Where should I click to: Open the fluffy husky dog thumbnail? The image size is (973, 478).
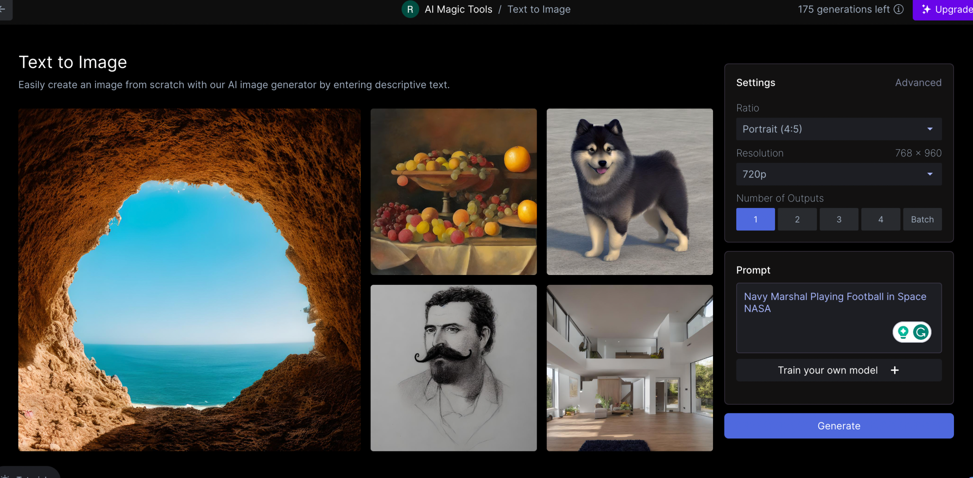tap(629, 192)
